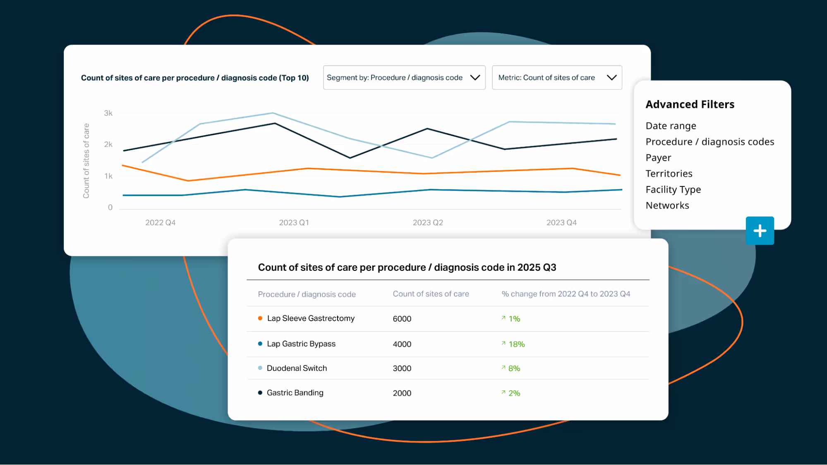Click the blue plus button on Advanced Filters
The height and width of the screenshot is (465, 827).
(x=760, y=231)
